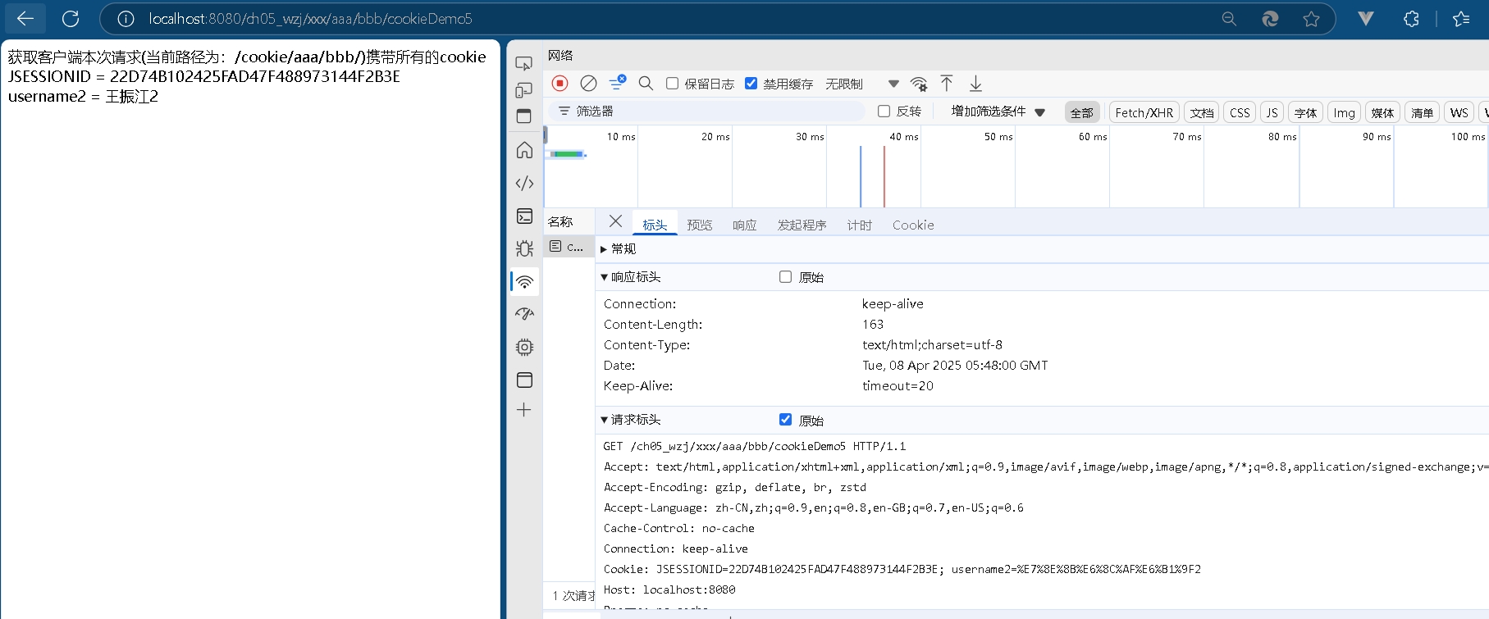Open the Sources bug debugger icon
Viewport: 1489px width, 619px height.
click(x=524, y=248)
